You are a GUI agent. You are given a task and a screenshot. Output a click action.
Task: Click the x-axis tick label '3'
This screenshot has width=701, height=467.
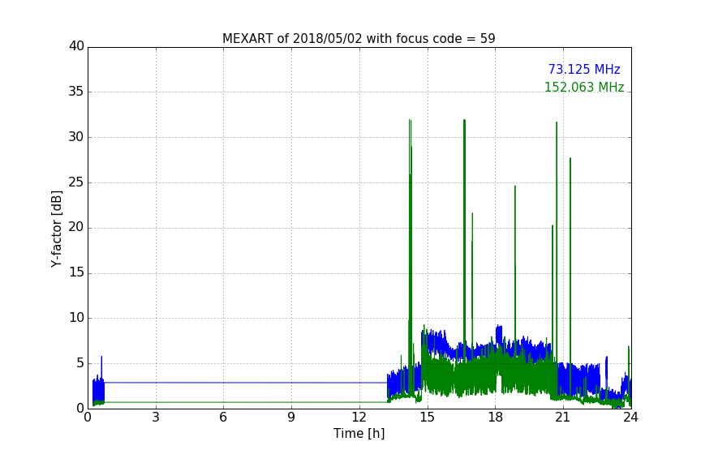pos(156,418)
